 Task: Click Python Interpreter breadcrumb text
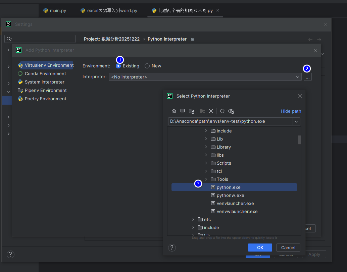coord(167,39)
